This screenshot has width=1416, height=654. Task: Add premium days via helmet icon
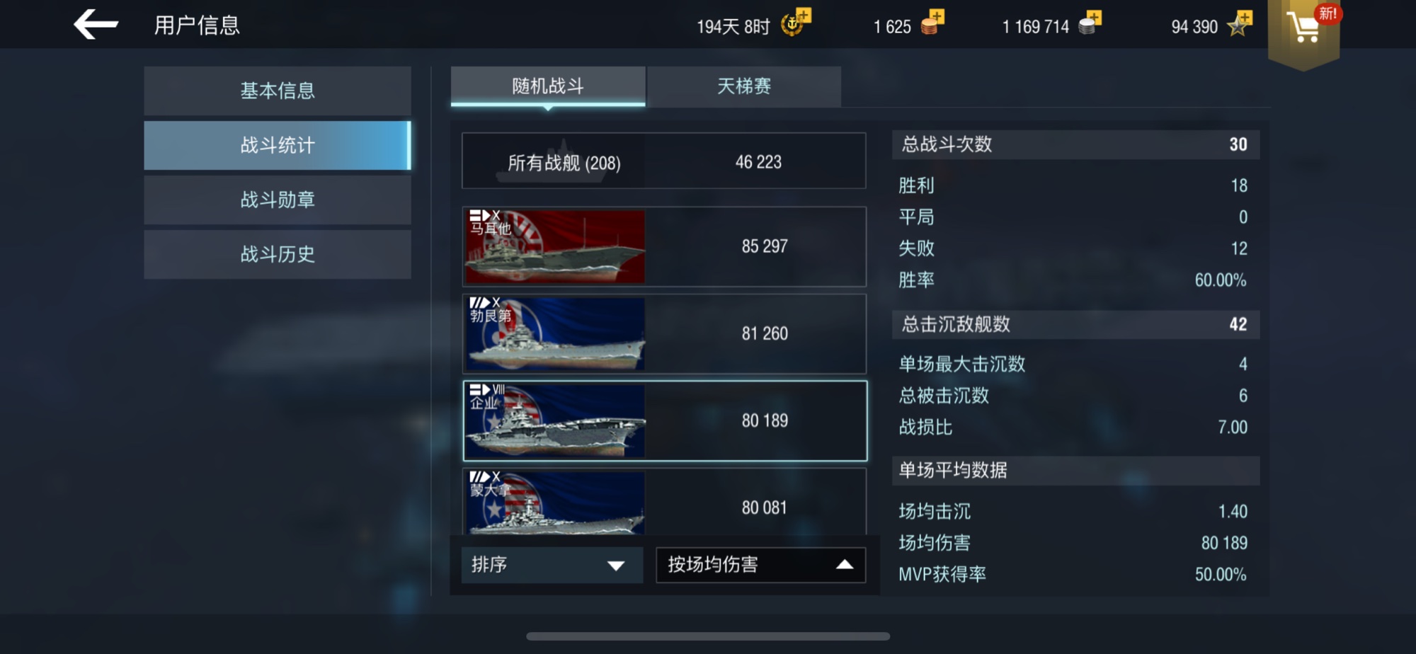795,23
